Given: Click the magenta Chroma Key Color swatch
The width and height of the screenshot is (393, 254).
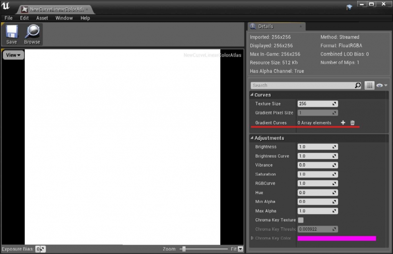Looking at the screenshot, I should pos(337,238).
